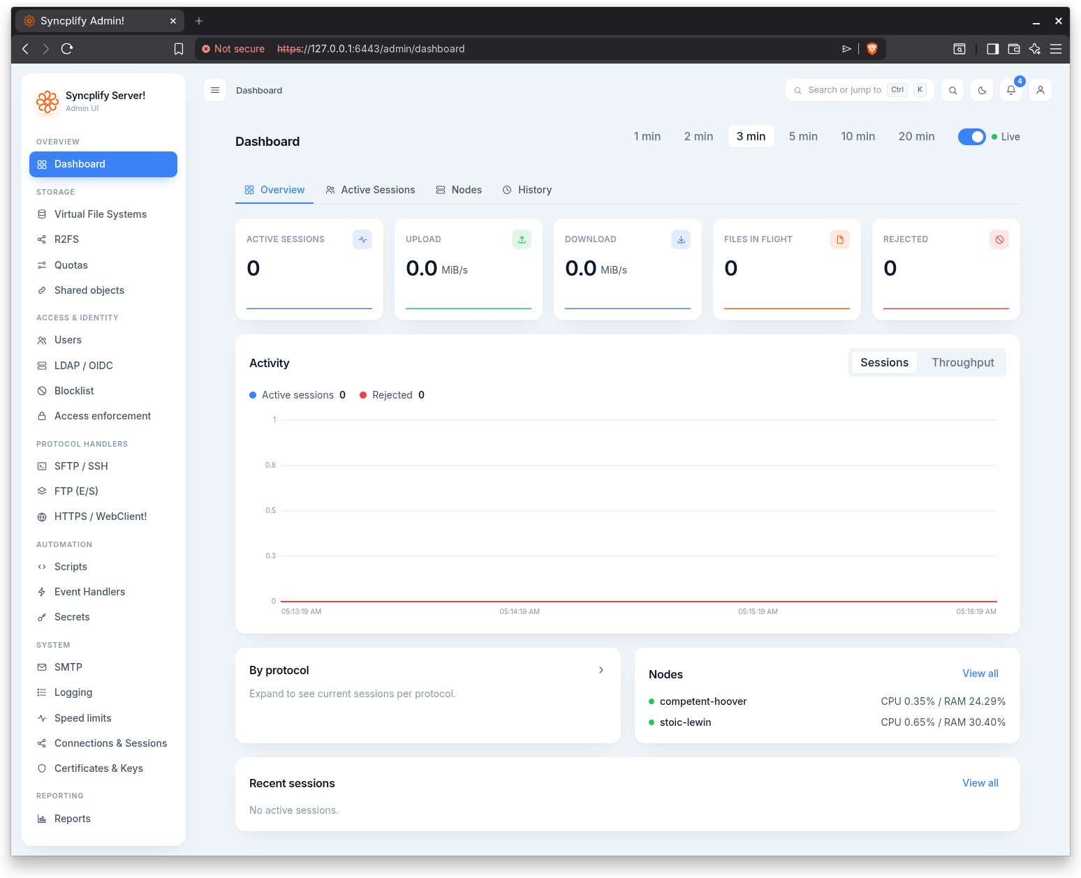Click View all in Recent sessions
The width and height of the screenshot is (1081, 878).
980,783
